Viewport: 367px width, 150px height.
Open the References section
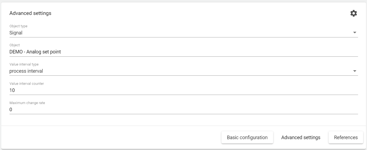pos(346,138)
